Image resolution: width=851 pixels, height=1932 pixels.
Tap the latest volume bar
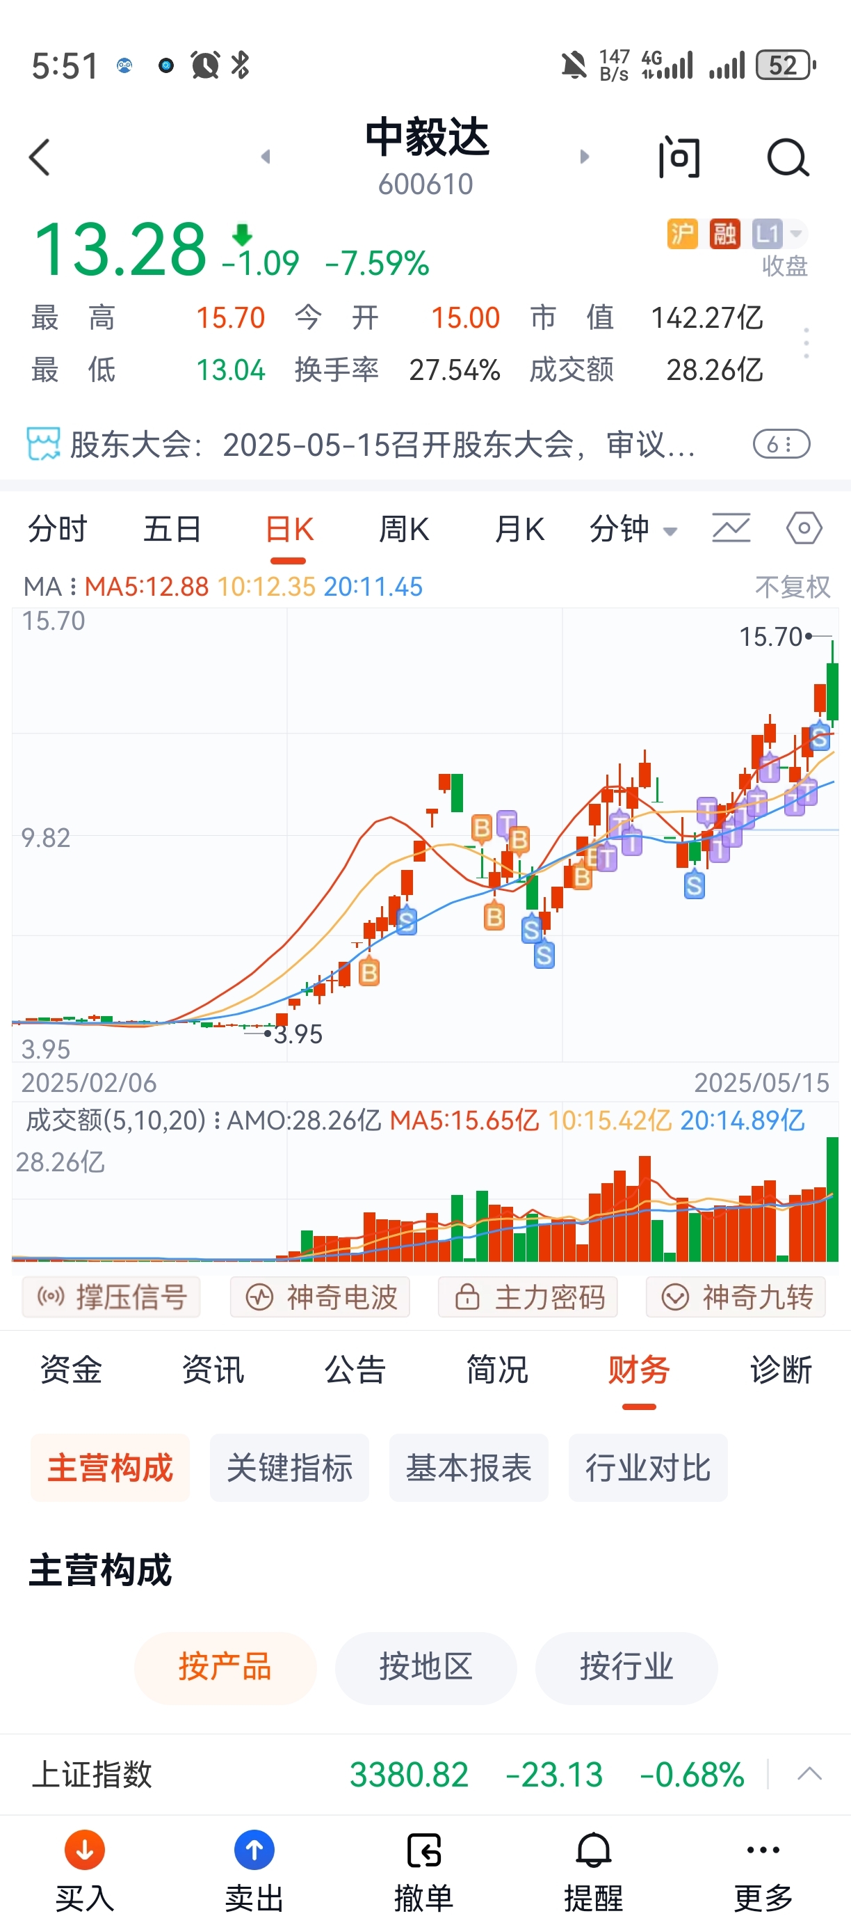(x=832, y=1199)
